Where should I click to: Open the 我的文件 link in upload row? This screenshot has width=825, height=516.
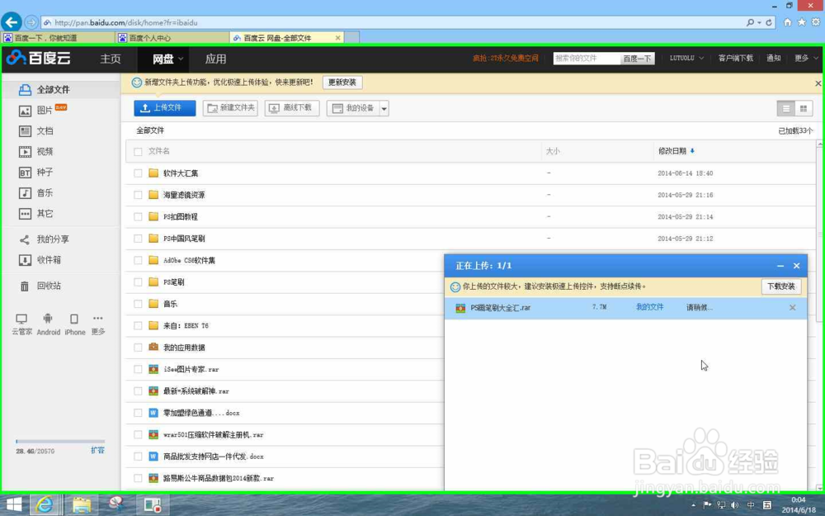(x=650, y=307)
